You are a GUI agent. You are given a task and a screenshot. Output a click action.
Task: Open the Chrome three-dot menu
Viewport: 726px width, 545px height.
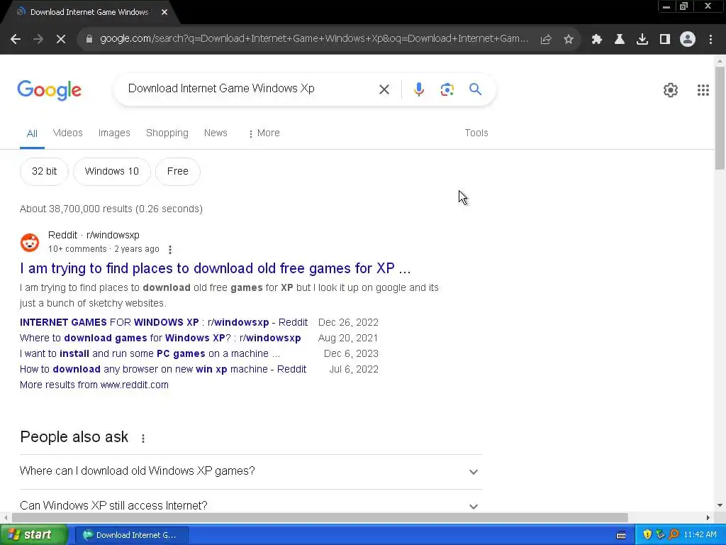tap(710, 40)
